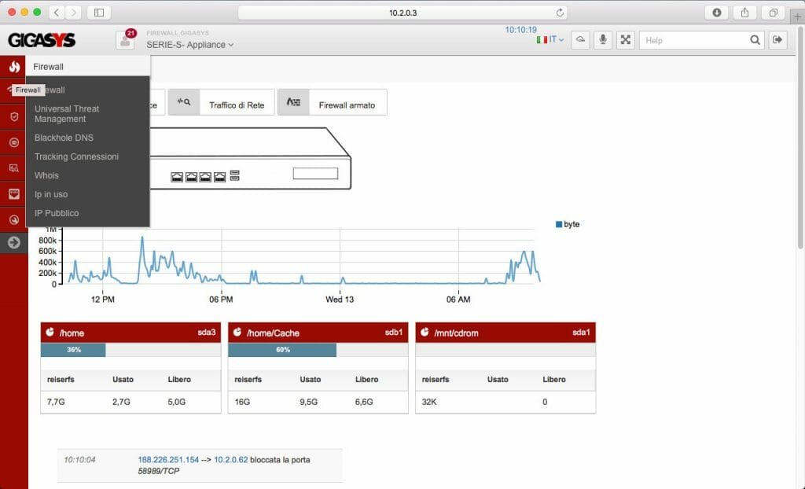Click the pie icon on /mnt/cdrom panel
Viewport: 805px width, 489px height.
pyautogui.click(x=425, y=333)
